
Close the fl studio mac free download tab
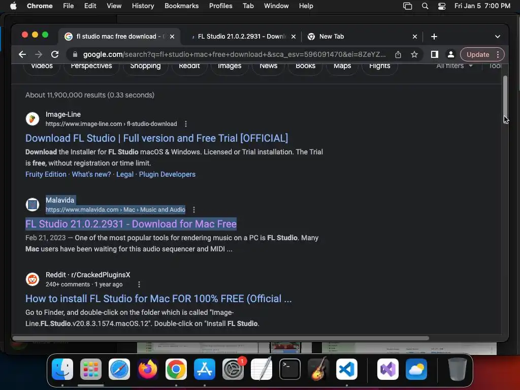172,37
